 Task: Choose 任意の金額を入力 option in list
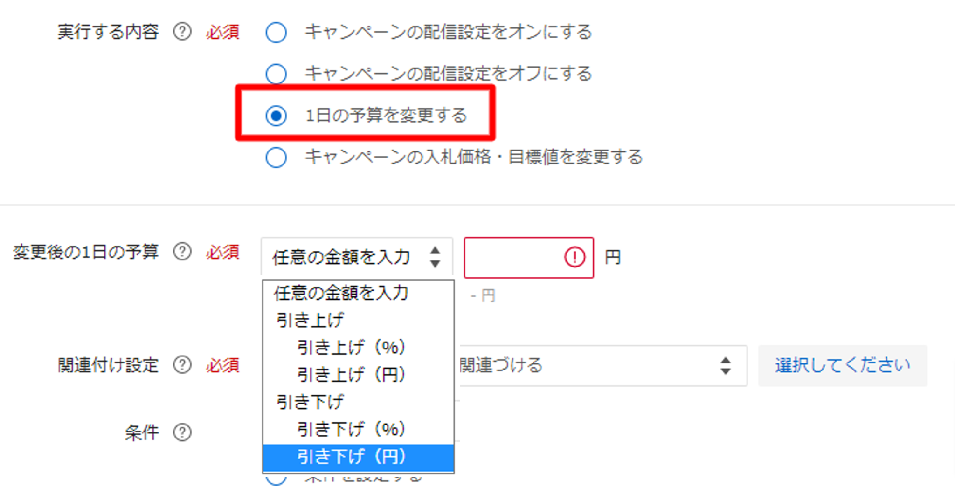pos(358,293)
